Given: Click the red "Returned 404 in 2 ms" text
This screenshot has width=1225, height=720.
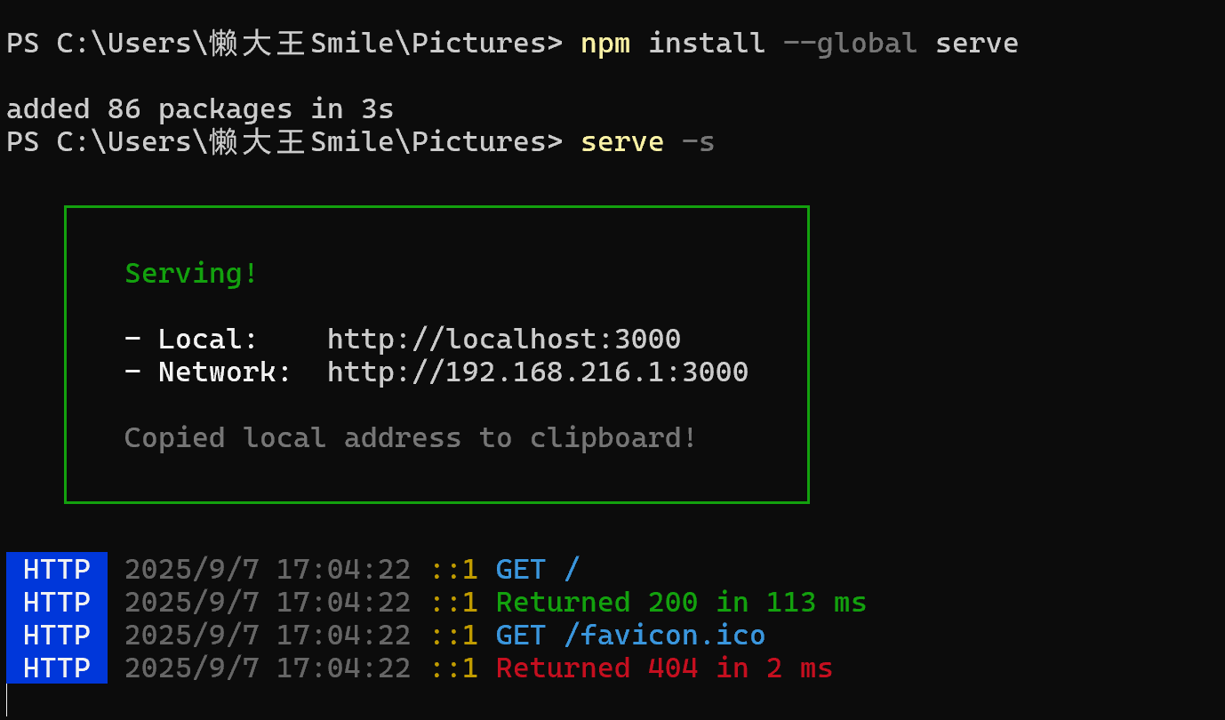Looking at the screenshot, I should pos(664,668).
